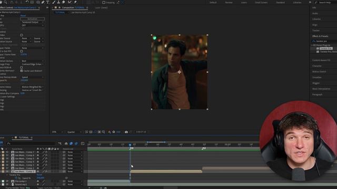Click the Effect Controls panel menu icon
Screen dimensions: 337x189
click(x=39, y=7)
